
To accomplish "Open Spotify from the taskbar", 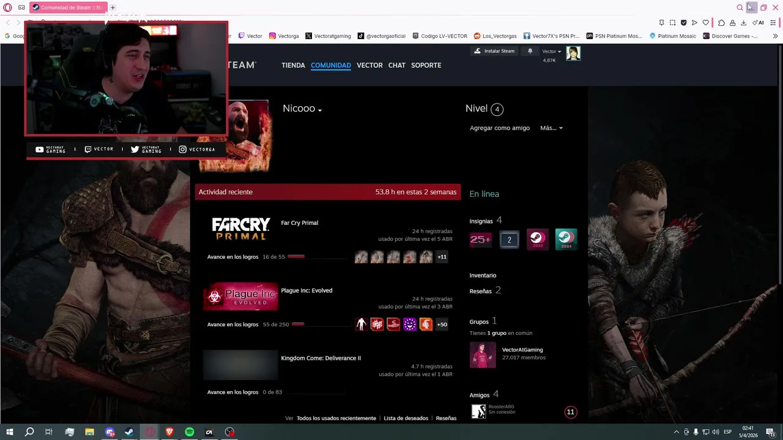I will tap(189, 432).
